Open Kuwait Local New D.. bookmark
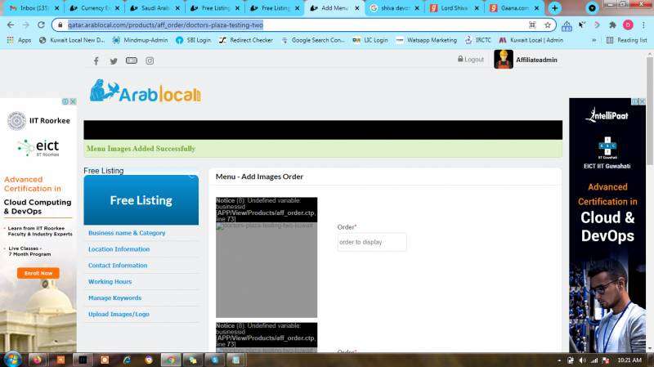The width and height of the screenshot is (654, 367). click(x=72, y=40)
